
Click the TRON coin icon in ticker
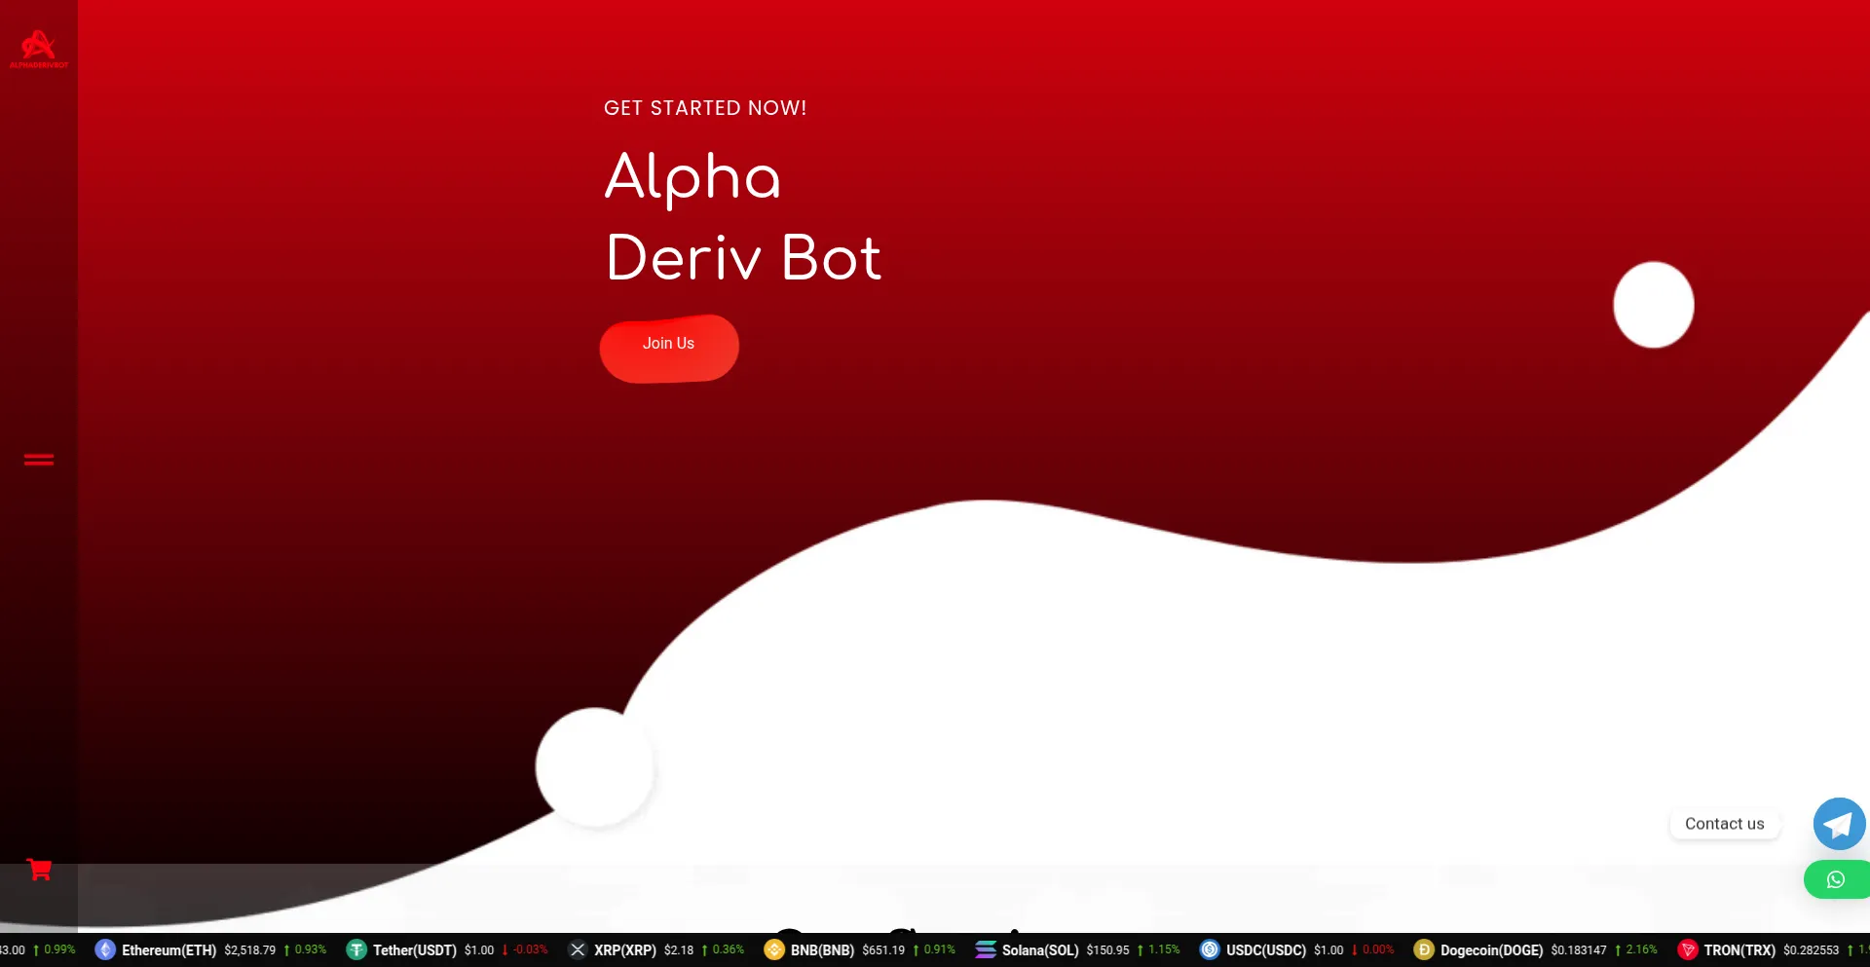point(1688,949)
